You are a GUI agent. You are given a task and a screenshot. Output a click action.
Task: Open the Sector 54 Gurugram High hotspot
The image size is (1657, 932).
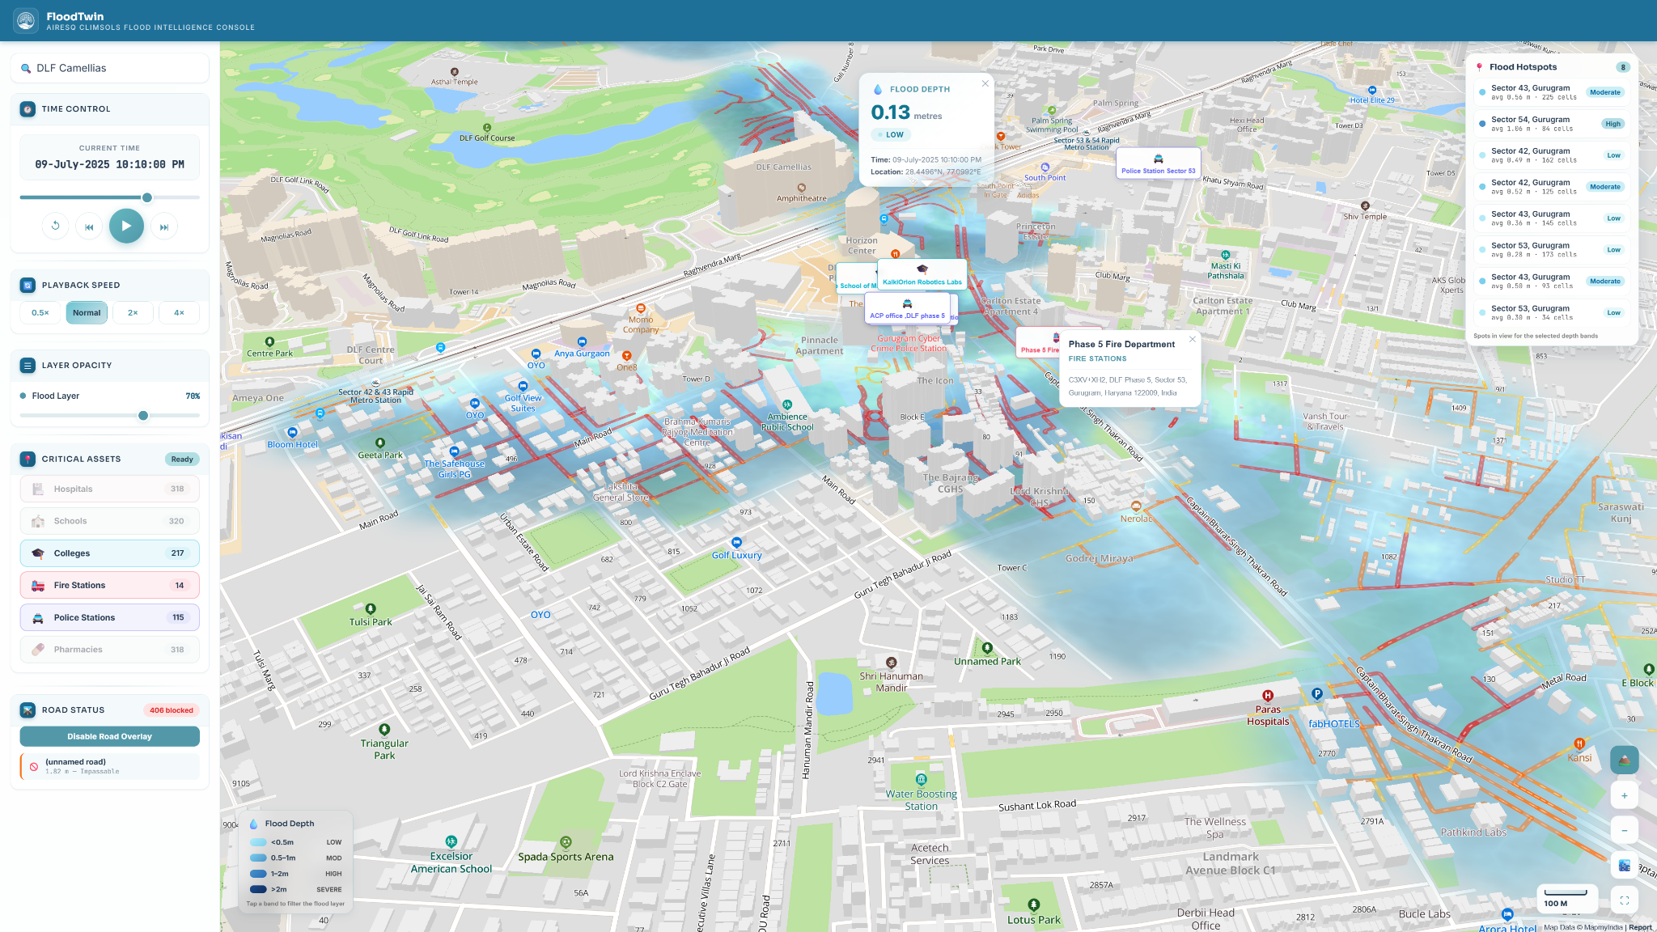click(1552, 124)
